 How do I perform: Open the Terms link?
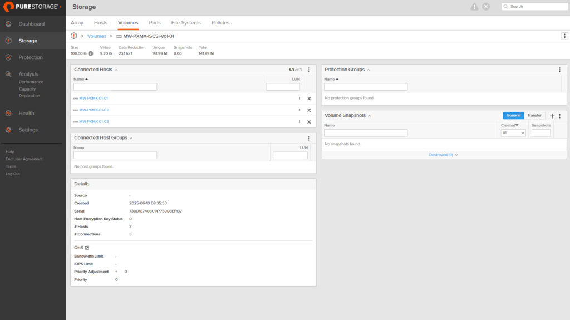click(11, 166)
